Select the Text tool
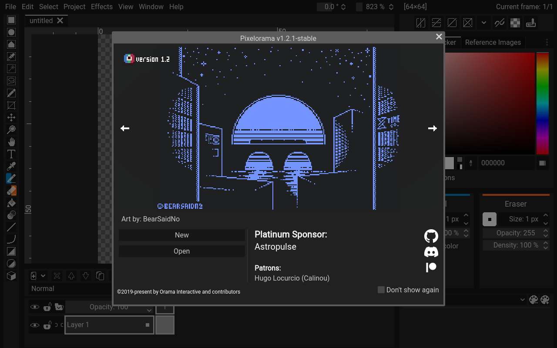Viewport: 557px width, 348px height. coord(11,154)
